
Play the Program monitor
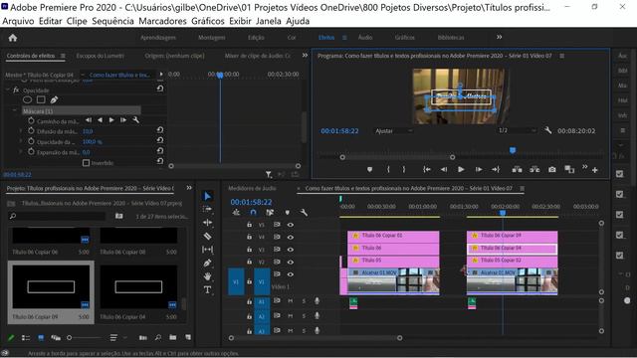click(x=461, y=170)
